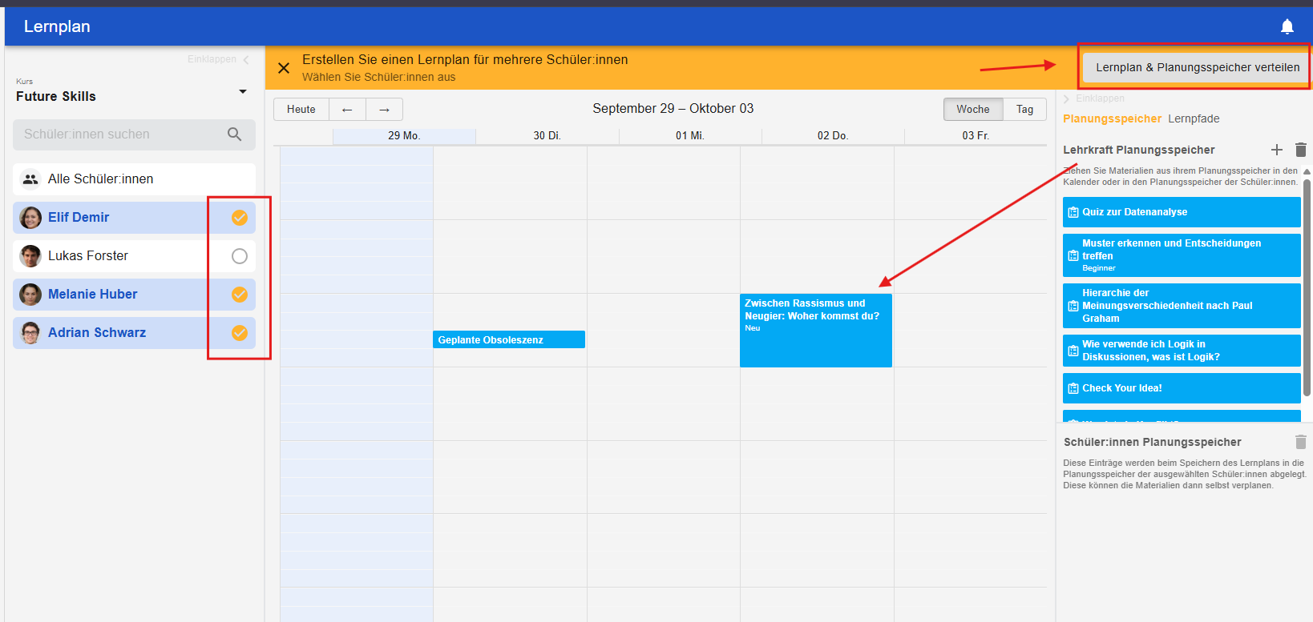Open the notification bell

[x=1287, y=26]
